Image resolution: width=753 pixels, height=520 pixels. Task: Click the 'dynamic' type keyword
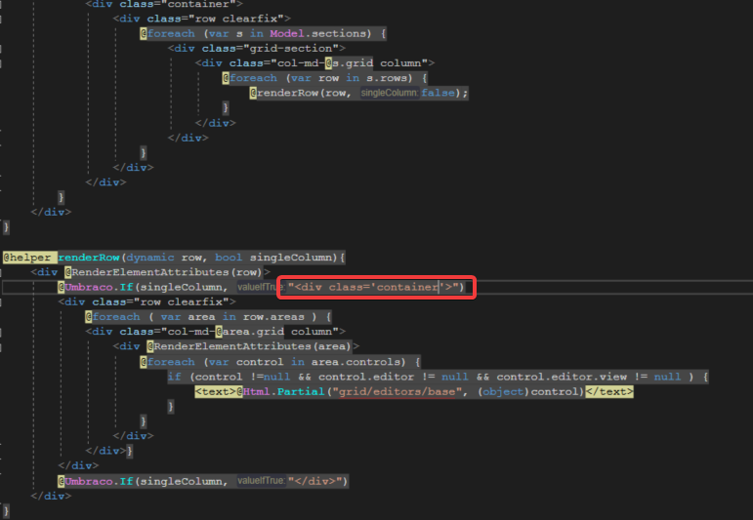click(x=150, y=258)
